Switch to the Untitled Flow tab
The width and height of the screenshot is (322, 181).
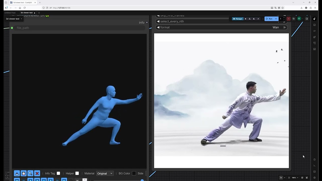(10, 13)
